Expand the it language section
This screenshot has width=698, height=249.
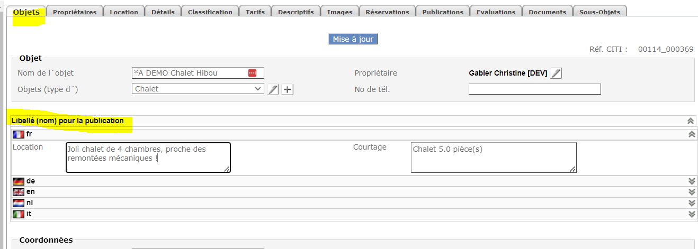[x=691, y=214]
